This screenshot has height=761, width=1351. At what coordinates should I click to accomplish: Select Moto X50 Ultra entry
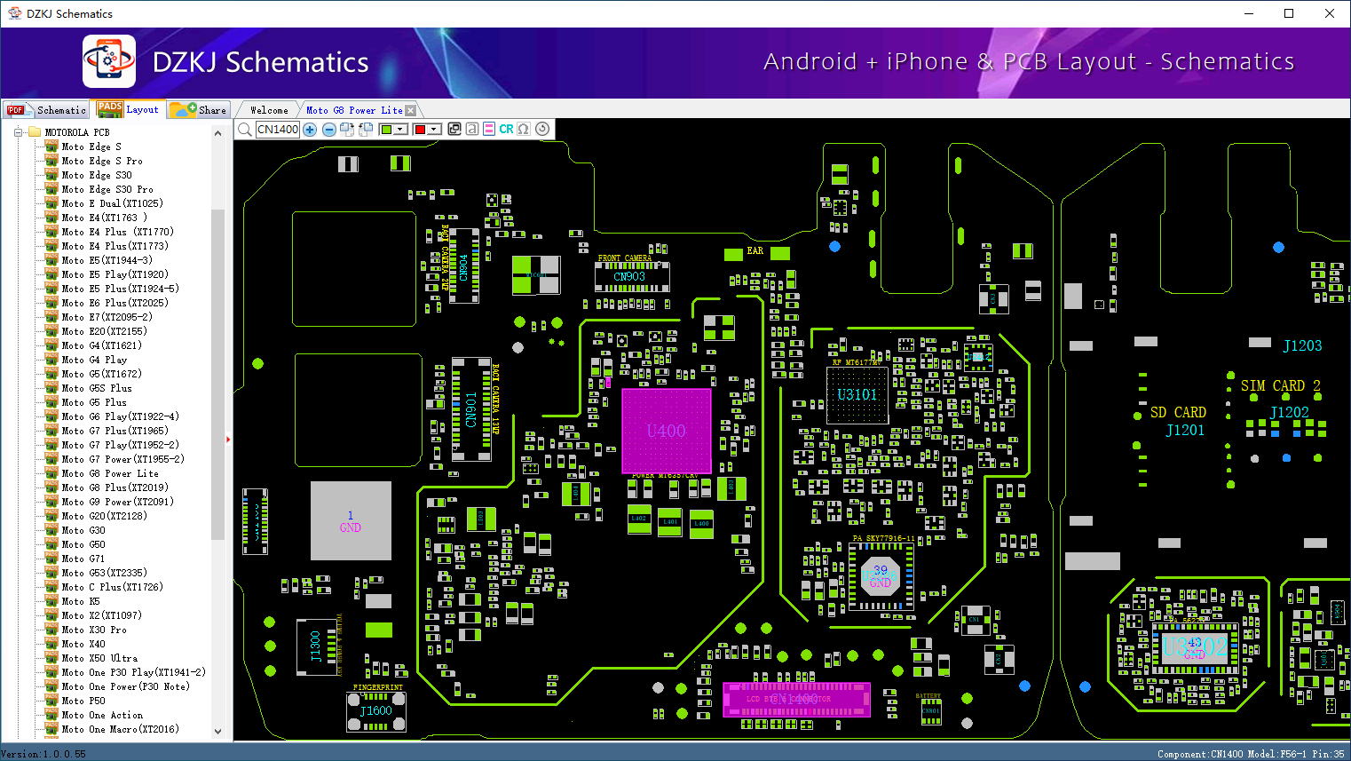click(x=99, y=658)
